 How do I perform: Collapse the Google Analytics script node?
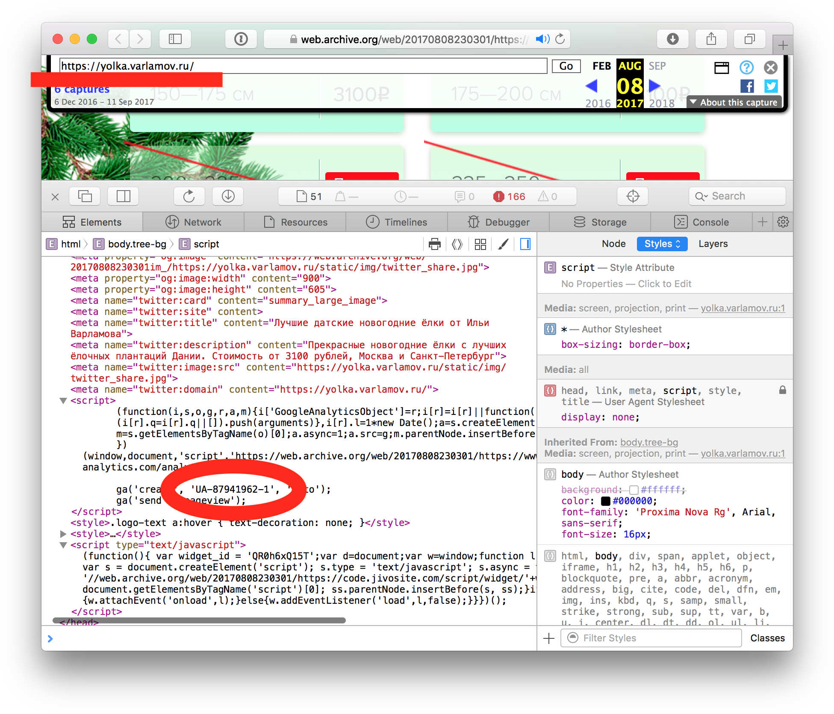[x=63, y=401]
